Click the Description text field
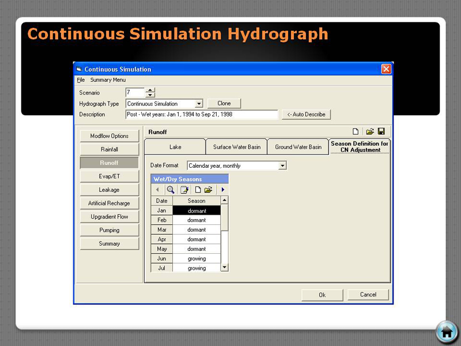This screenshot has width=461, height=346. pos(202,114)
